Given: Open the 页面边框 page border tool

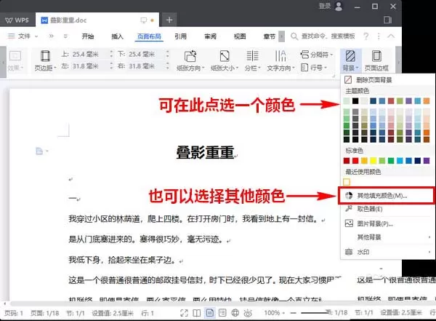Looking at the screenshot, I should pyautogui.click(x=376, y=60).
